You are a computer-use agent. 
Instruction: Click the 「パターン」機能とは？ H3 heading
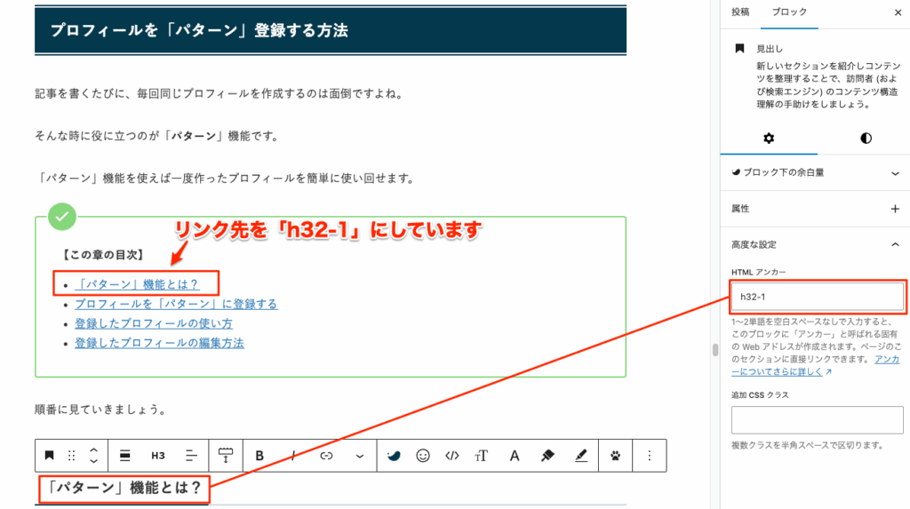click(x=124, y=488)
